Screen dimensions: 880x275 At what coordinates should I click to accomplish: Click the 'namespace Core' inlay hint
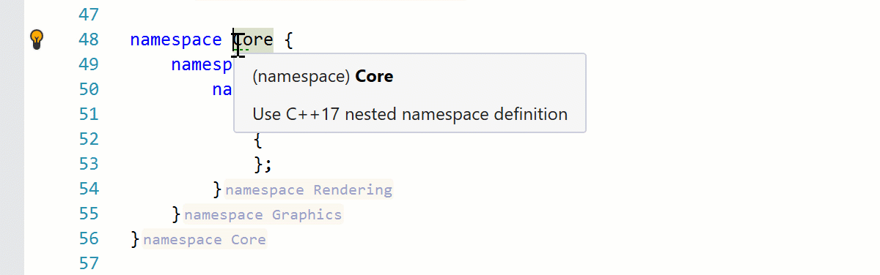pos(205,240)
